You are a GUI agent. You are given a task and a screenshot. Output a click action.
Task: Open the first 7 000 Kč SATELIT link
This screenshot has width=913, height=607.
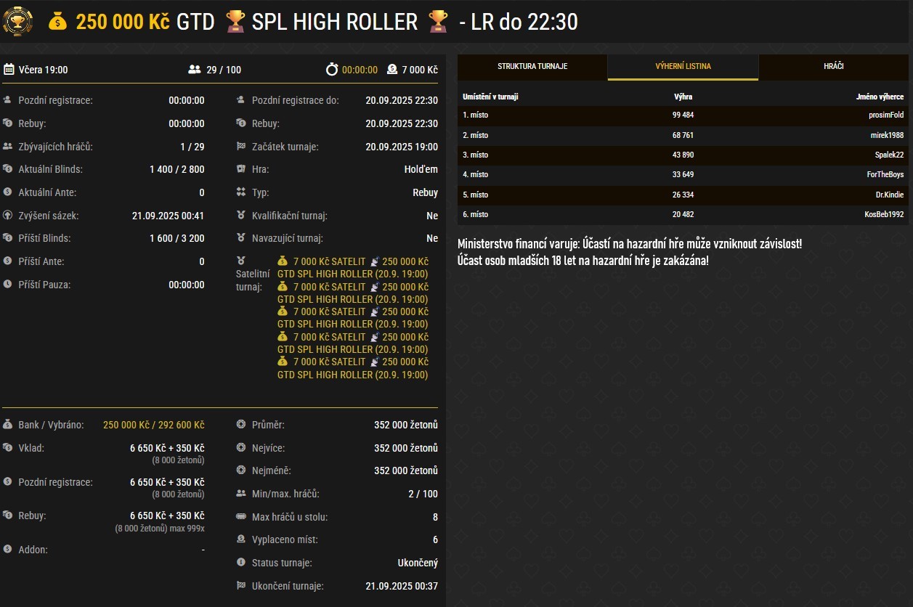coord(352,267)
